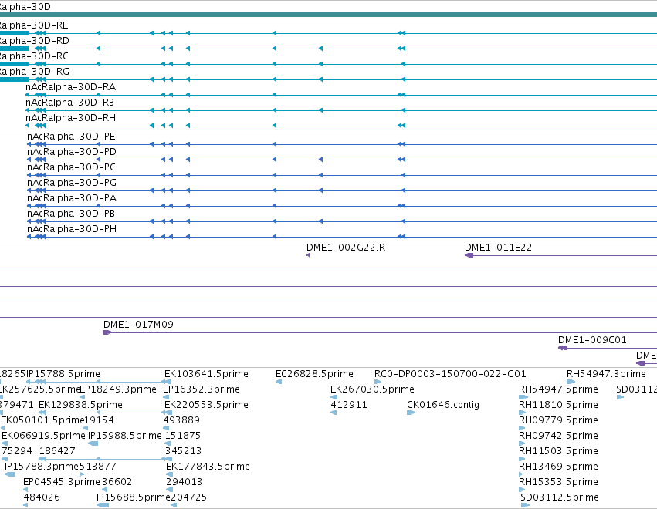
Task: Select the EP16352.3prime EST label
Action: click(x=202, y=389)
